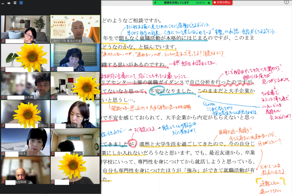Click muted mic icon on the @千葉 tile
Image resolution: width=292 pixels, height=194 pixels.
(x=3, y=98)
